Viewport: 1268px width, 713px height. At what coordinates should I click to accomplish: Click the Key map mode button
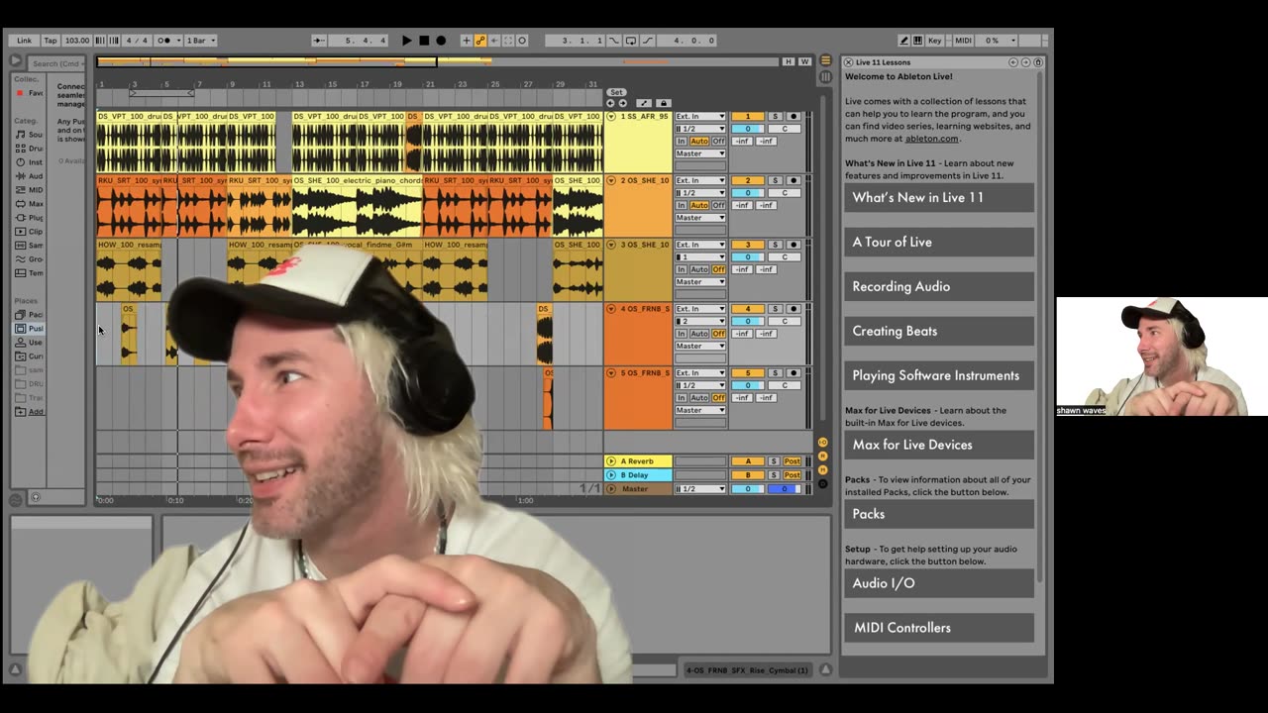[934, 41]
